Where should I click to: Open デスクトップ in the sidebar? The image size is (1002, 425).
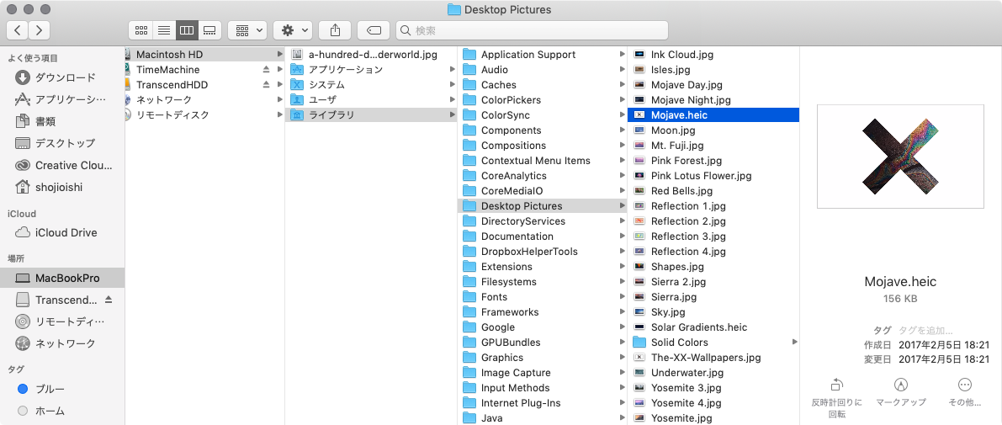point(62,143)
